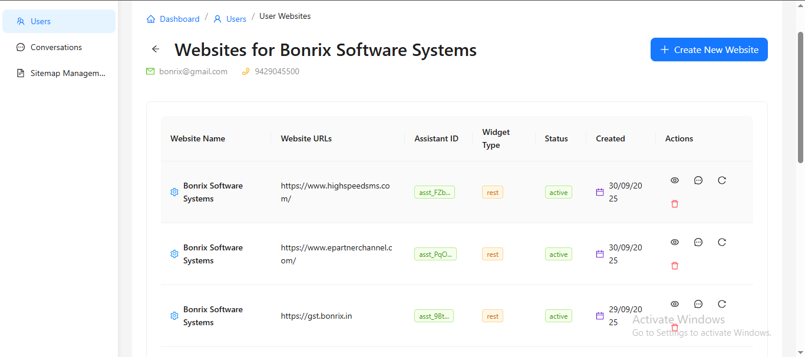805x357 pixels.
Task: Click the green email icon beside bonrix@gmail.com
Action: click(x=150, y=71)
